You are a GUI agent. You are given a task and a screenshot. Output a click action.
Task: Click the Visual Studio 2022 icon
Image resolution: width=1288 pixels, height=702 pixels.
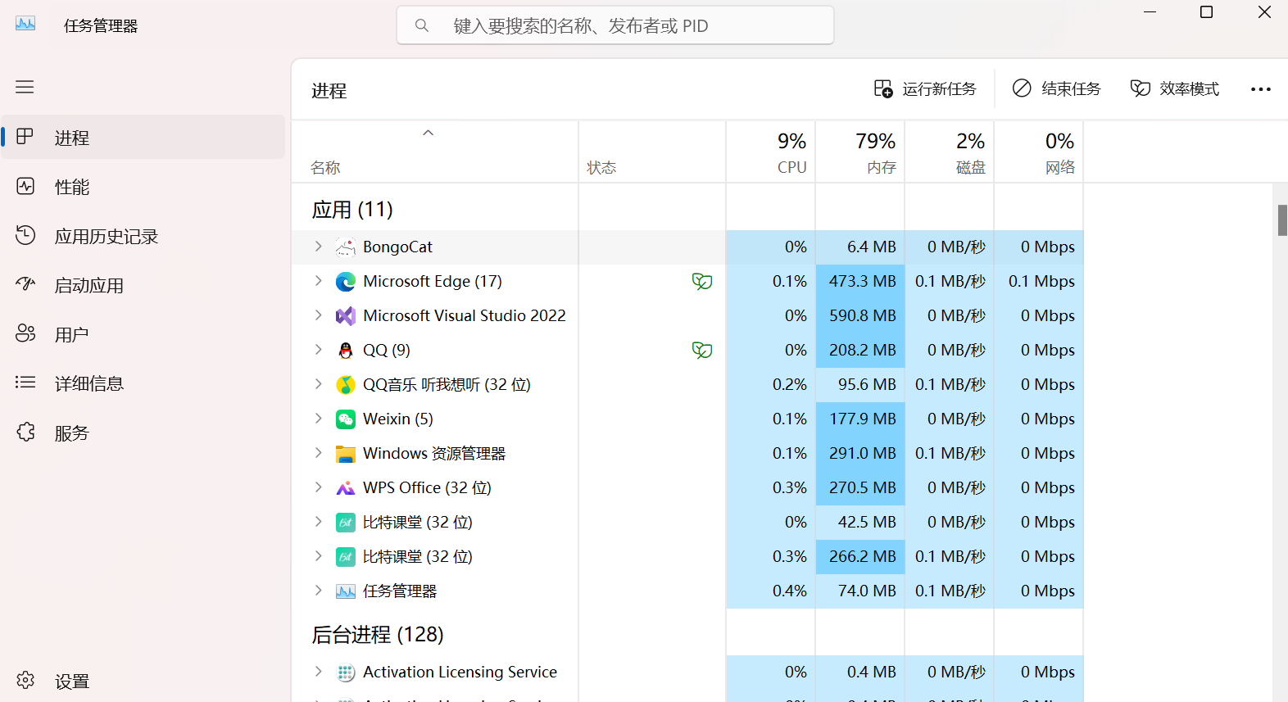coord(346,316)
